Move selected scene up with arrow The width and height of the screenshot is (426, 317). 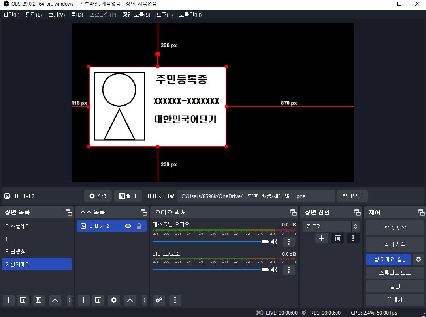point(55,300)
